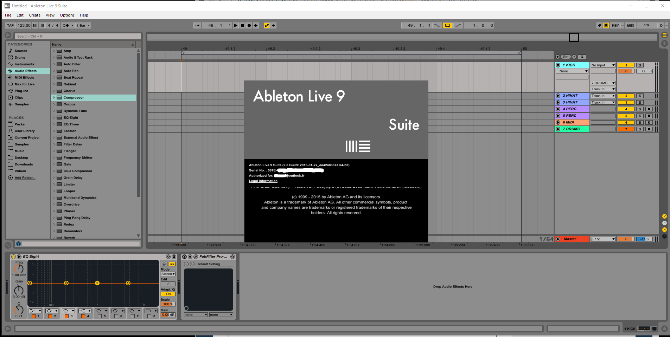Toggle track activator 4 for PERC
This screenshot has width=670, height=337.
coord(626,109)
